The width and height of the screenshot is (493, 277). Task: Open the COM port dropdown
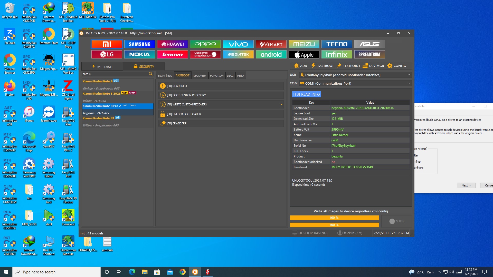(x=356, y=83)
